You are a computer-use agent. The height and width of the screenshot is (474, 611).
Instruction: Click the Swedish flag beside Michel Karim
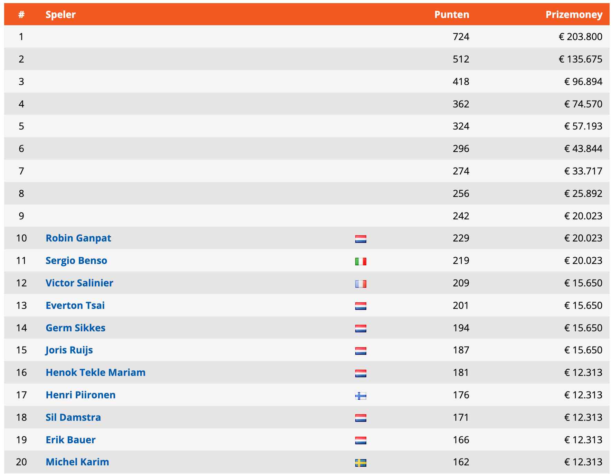(x=360, y=463)
